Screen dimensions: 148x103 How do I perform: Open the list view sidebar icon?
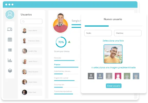point(10,50)
